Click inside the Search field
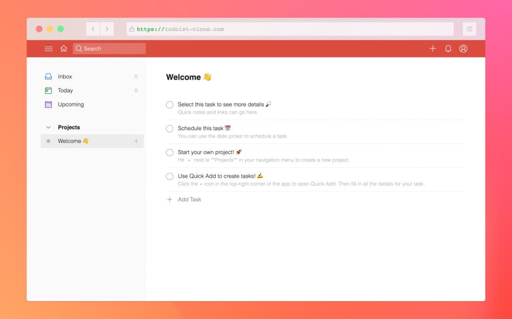This screenshot has width=512, height=319. point(109,48)
